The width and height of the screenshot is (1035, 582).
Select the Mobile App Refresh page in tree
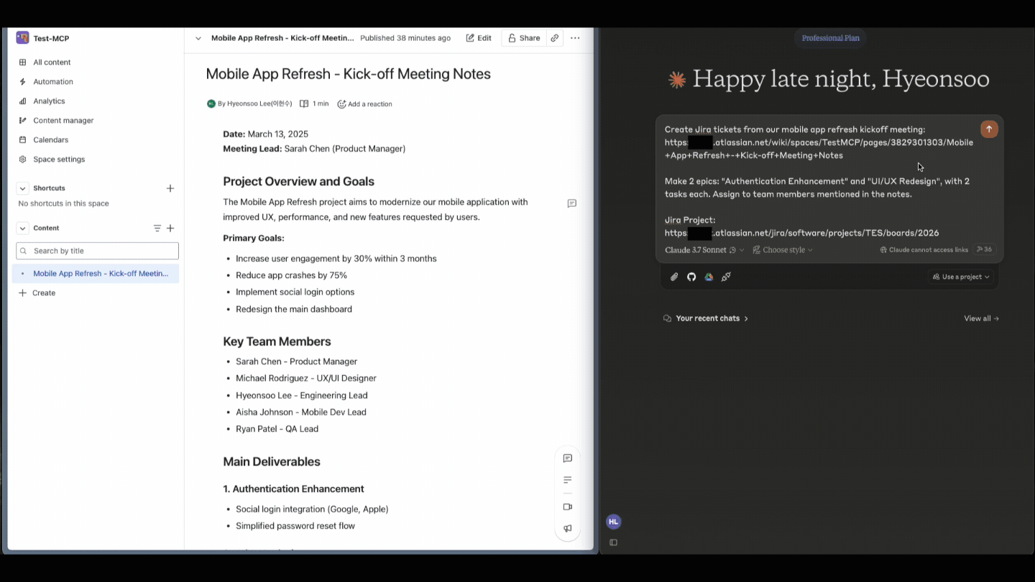tap(96, 274)
